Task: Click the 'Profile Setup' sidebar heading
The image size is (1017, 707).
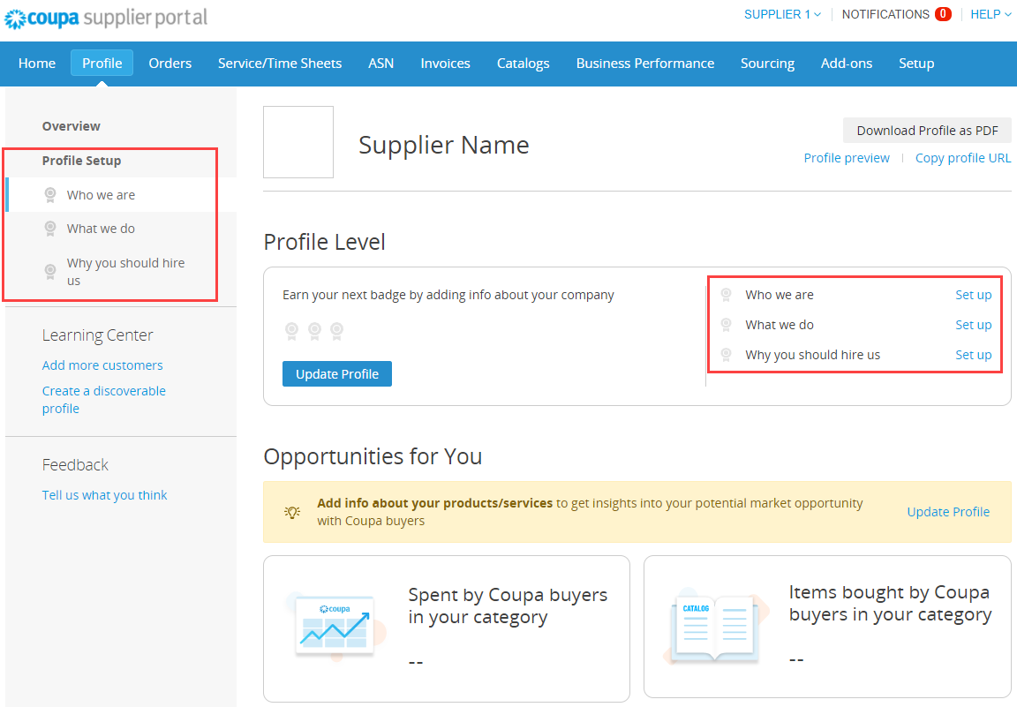Action: [x=82, y=161]
